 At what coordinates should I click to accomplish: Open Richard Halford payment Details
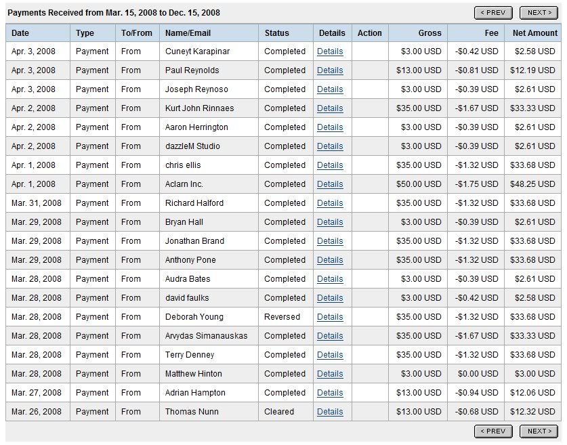point(330,203)
